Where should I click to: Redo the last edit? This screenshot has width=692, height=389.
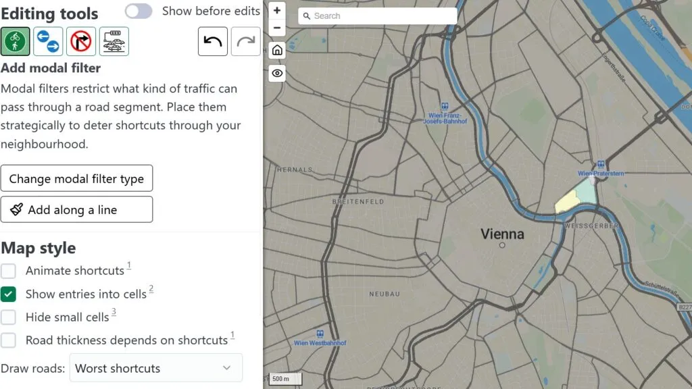(x=246, y=41)
